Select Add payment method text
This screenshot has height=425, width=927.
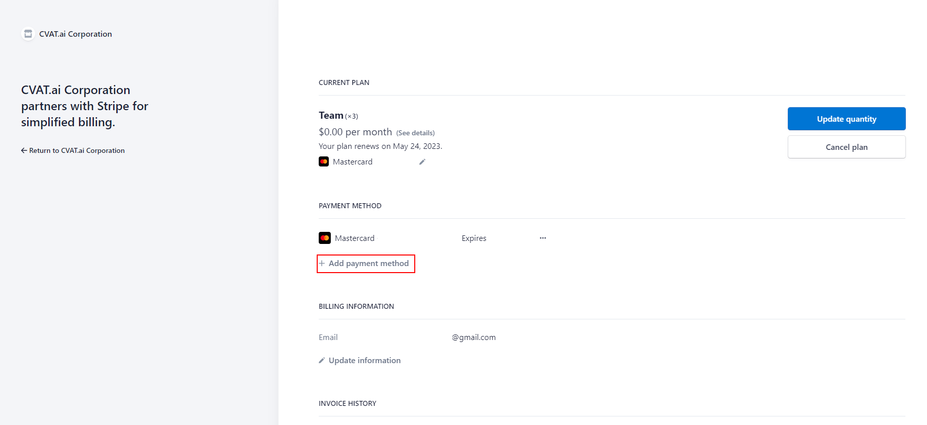coord(368,264)
